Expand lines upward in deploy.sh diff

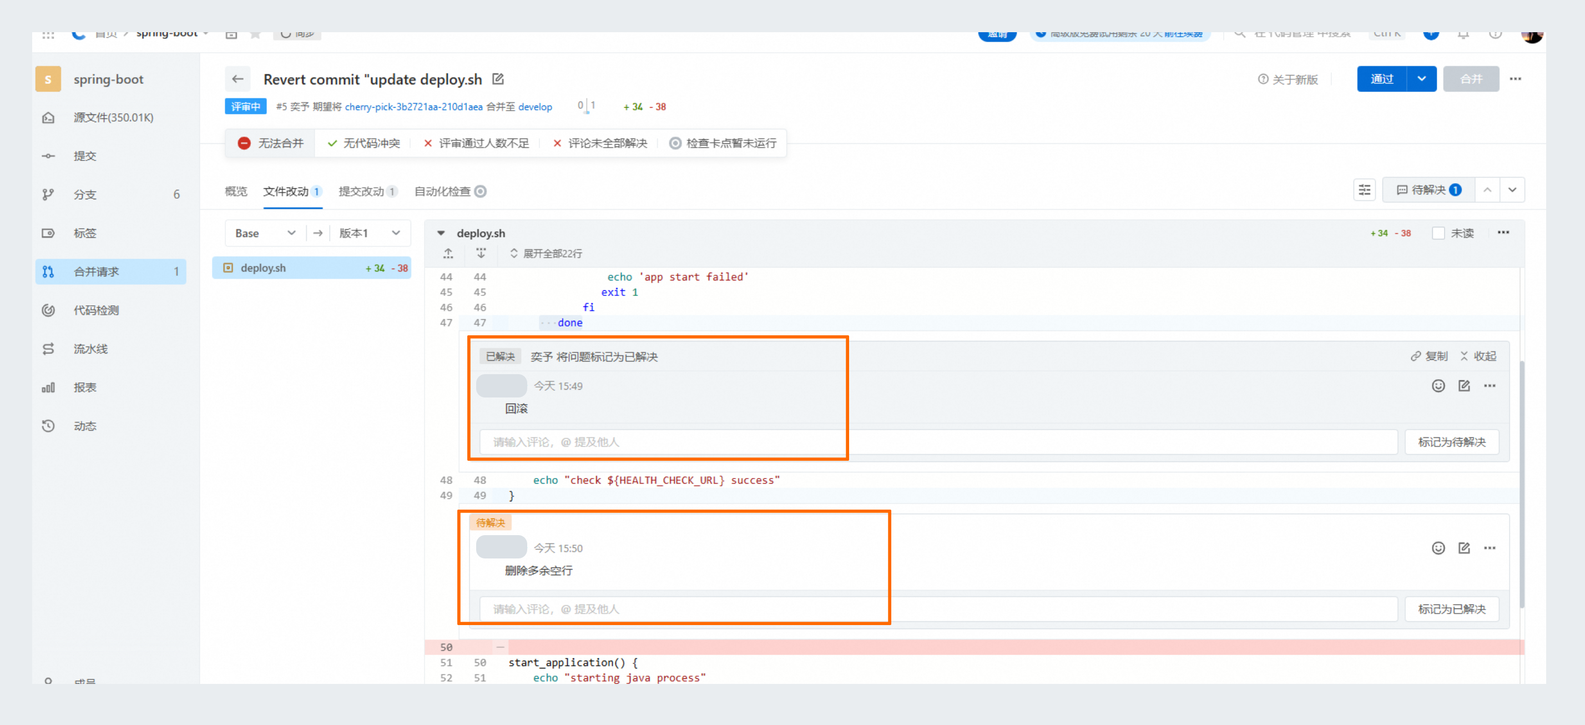click(x=448, y=253)
